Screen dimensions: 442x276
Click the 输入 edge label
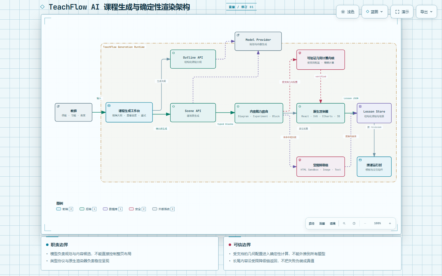point(99,98)
